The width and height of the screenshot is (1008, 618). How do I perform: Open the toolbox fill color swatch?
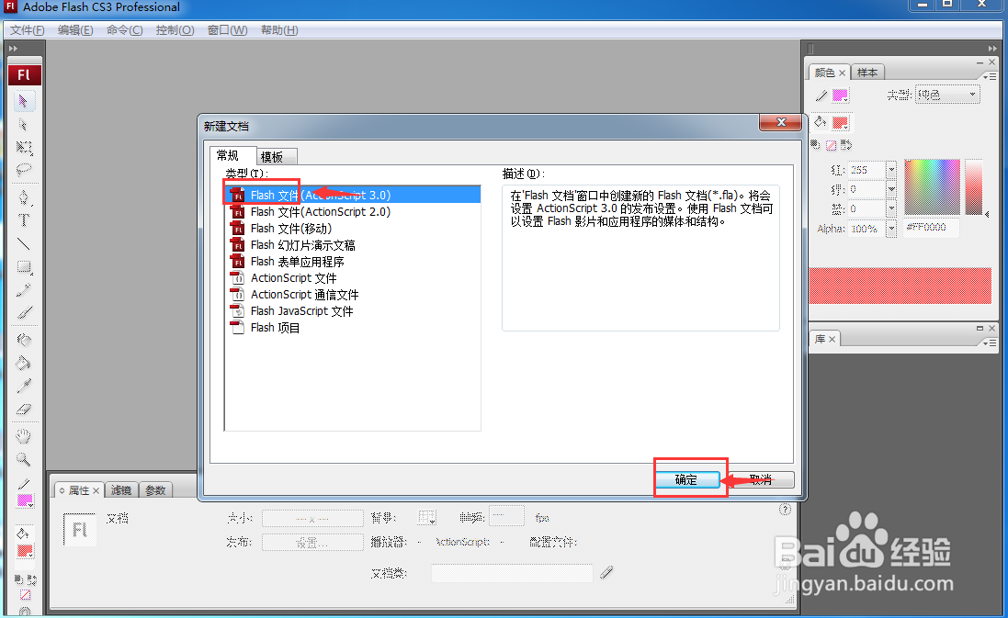[x=25, y=551]
